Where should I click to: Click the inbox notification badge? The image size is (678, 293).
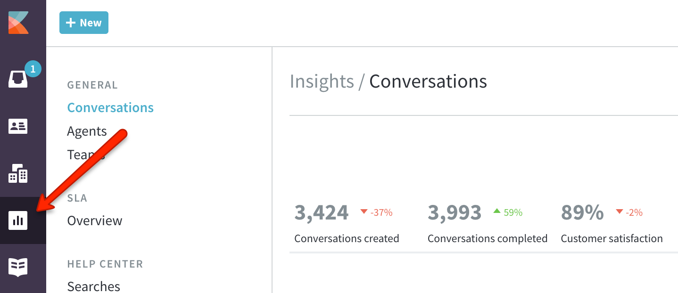(x=33, y=69)
